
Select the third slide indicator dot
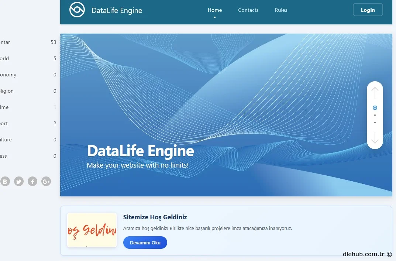tap(375, 123)
